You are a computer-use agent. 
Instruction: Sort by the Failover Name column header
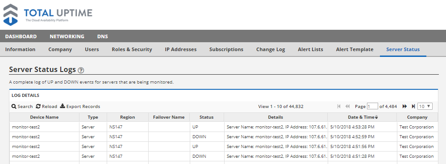[169, 117]
